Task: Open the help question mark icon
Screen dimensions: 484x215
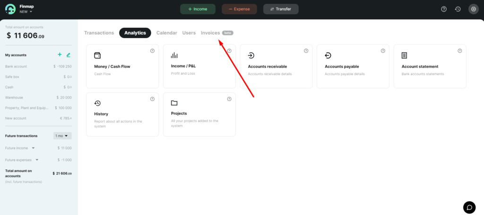Action: (x=443, y=9)
